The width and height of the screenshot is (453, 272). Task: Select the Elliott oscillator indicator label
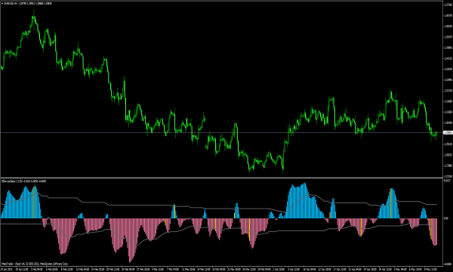[x=10, y=181]
